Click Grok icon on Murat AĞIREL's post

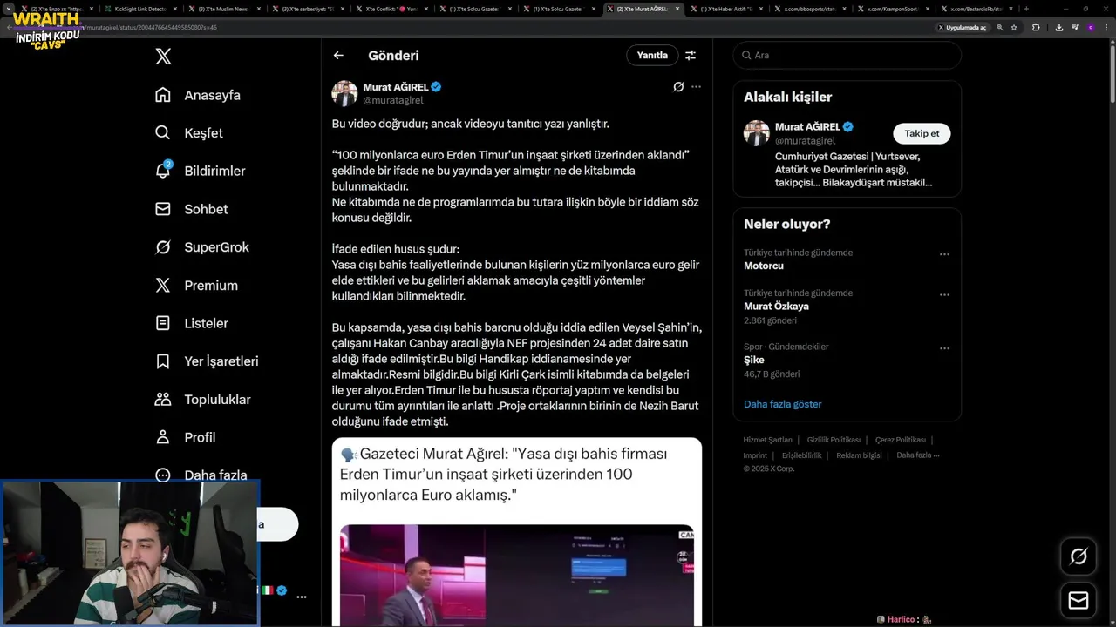coord(678,87)
